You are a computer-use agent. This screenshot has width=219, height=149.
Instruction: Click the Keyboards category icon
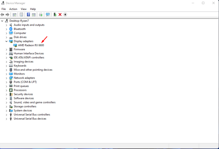(x=11, y=66)
